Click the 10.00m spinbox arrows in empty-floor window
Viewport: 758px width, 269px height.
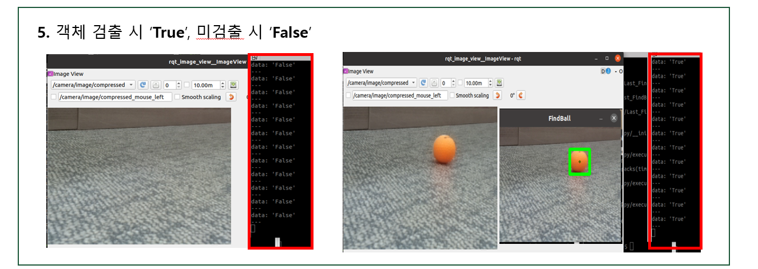click(223, 85)
